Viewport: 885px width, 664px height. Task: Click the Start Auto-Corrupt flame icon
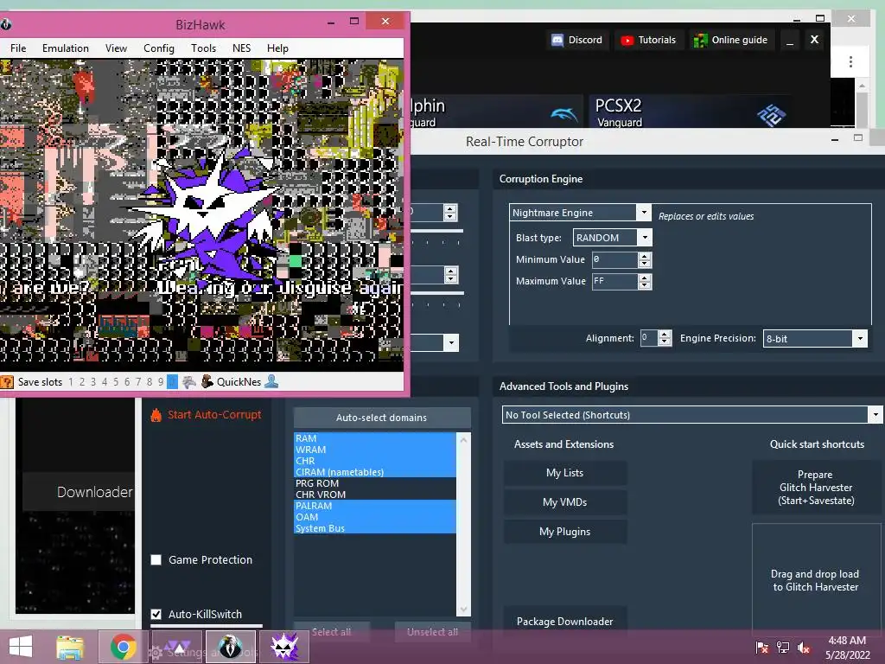[x=156, y=415]
